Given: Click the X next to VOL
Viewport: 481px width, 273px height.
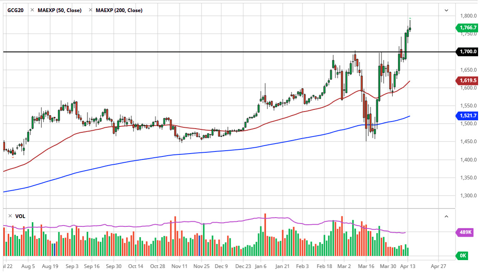Looking at the screenshot, I should pyautogui.click(x=10, y=216).
